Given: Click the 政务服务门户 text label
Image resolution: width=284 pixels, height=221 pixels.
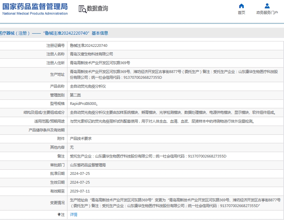Looking at the screenshot, I should click(267, 13).
